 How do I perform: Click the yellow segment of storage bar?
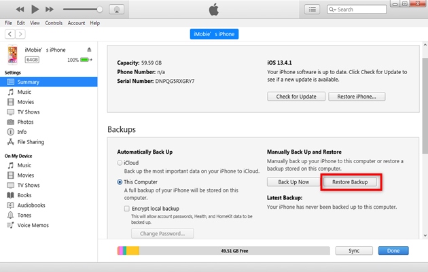132,251
